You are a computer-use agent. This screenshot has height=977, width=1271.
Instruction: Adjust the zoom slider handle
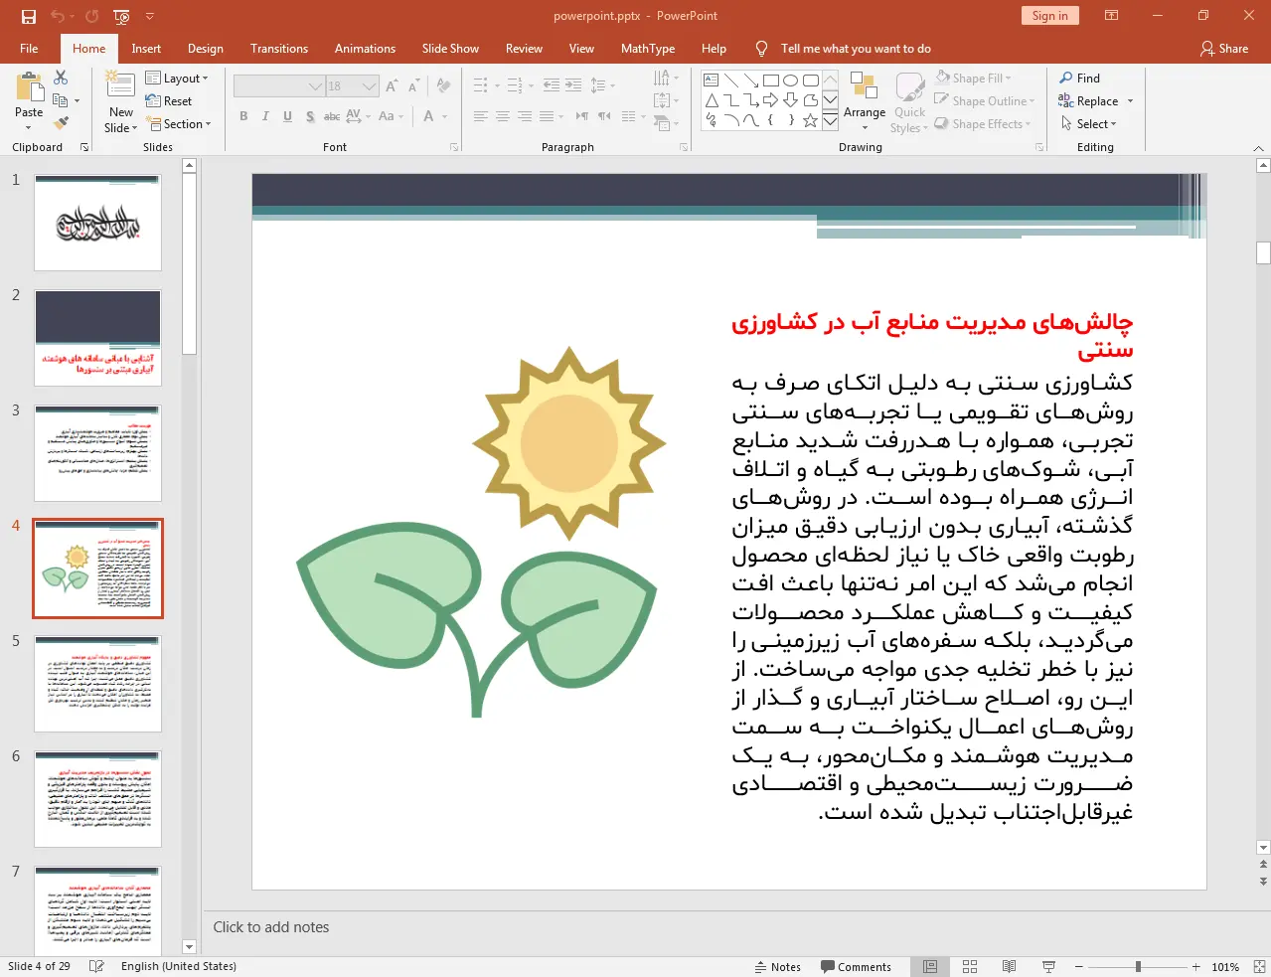1138,967
